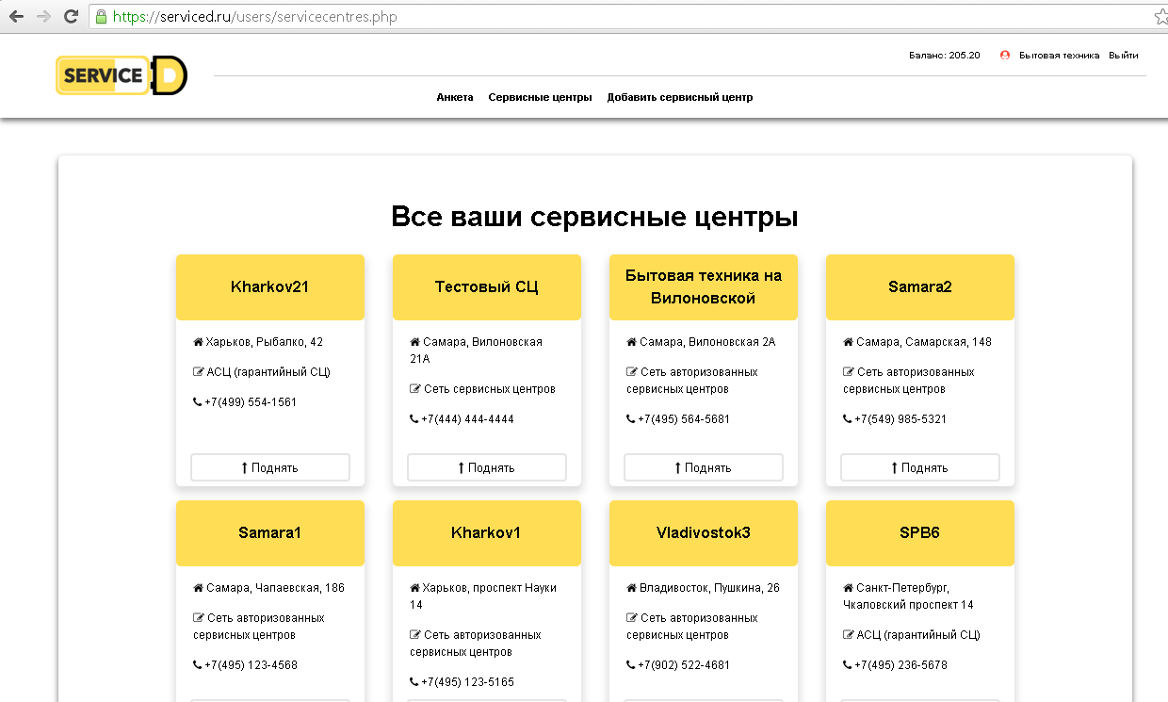This screenshot has height=702, width=1168.
Task: Click Поднять button under Kharkov21
Action: click(x=270, y=467)
